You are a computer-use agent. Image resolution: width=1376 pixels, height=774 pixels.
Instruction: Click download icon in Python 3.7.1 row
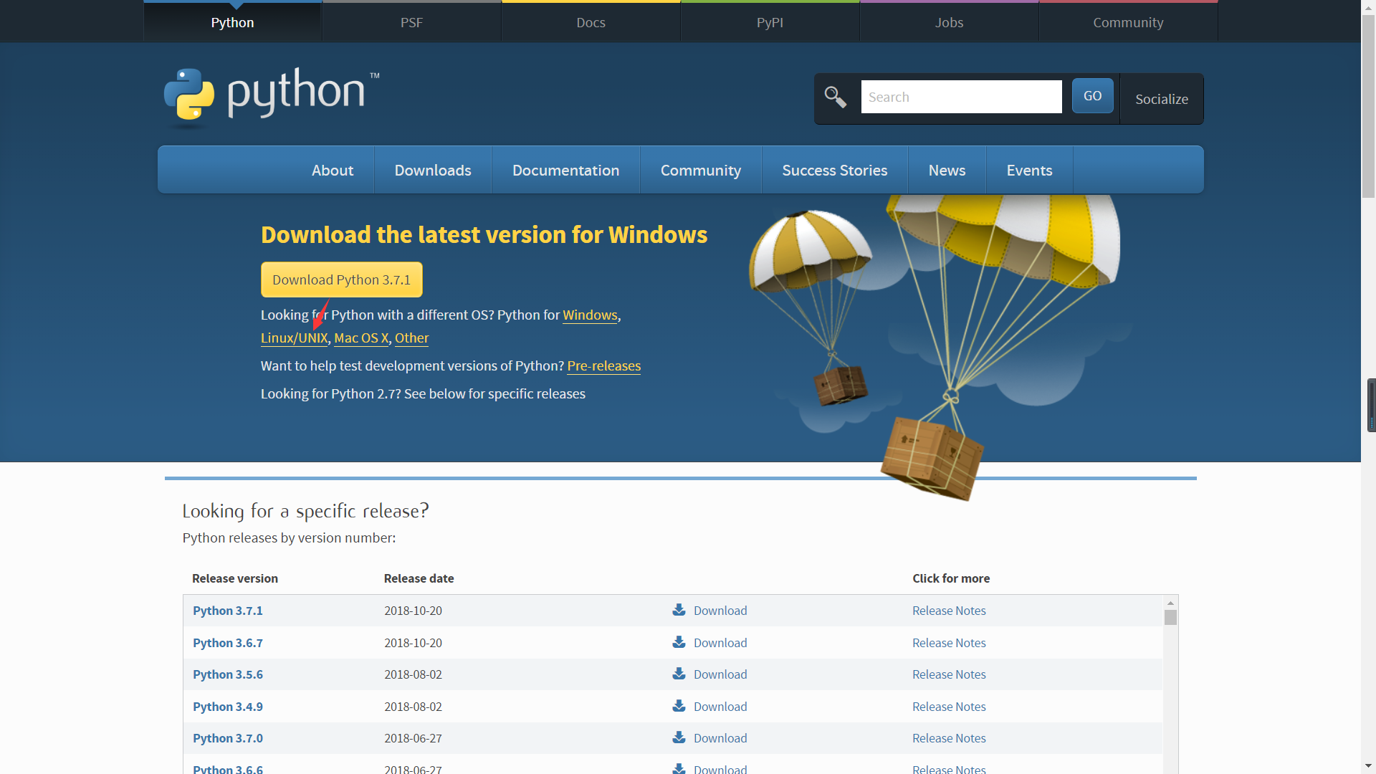679,610
